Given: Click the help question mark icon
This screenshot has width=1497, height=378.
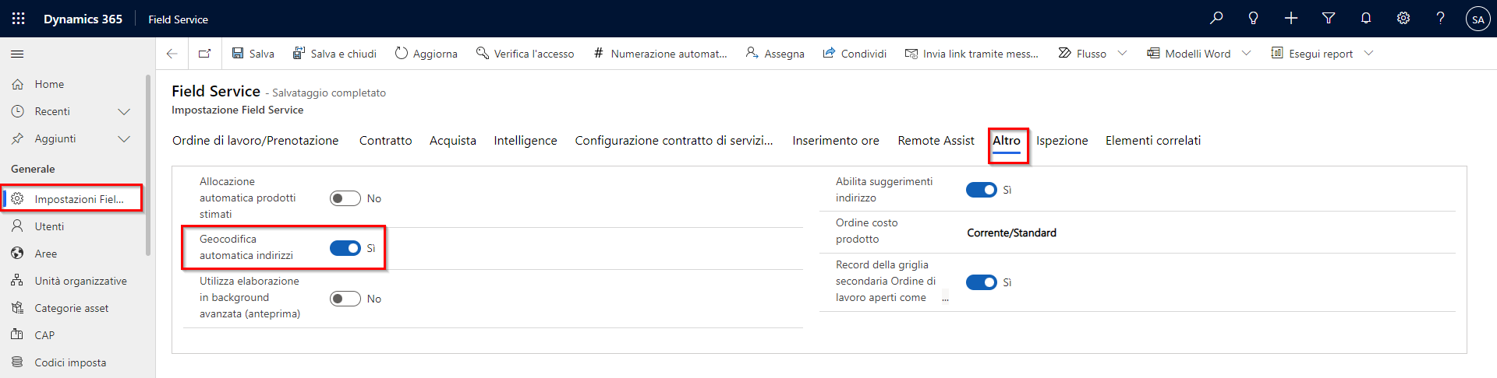Looking at the screenshot, I should click(1441, 18).
